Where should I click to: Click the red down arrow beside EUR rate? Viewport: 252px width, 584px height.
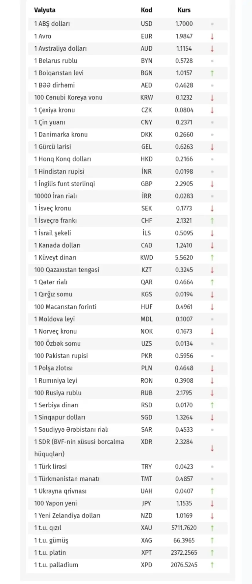point(212,36)
